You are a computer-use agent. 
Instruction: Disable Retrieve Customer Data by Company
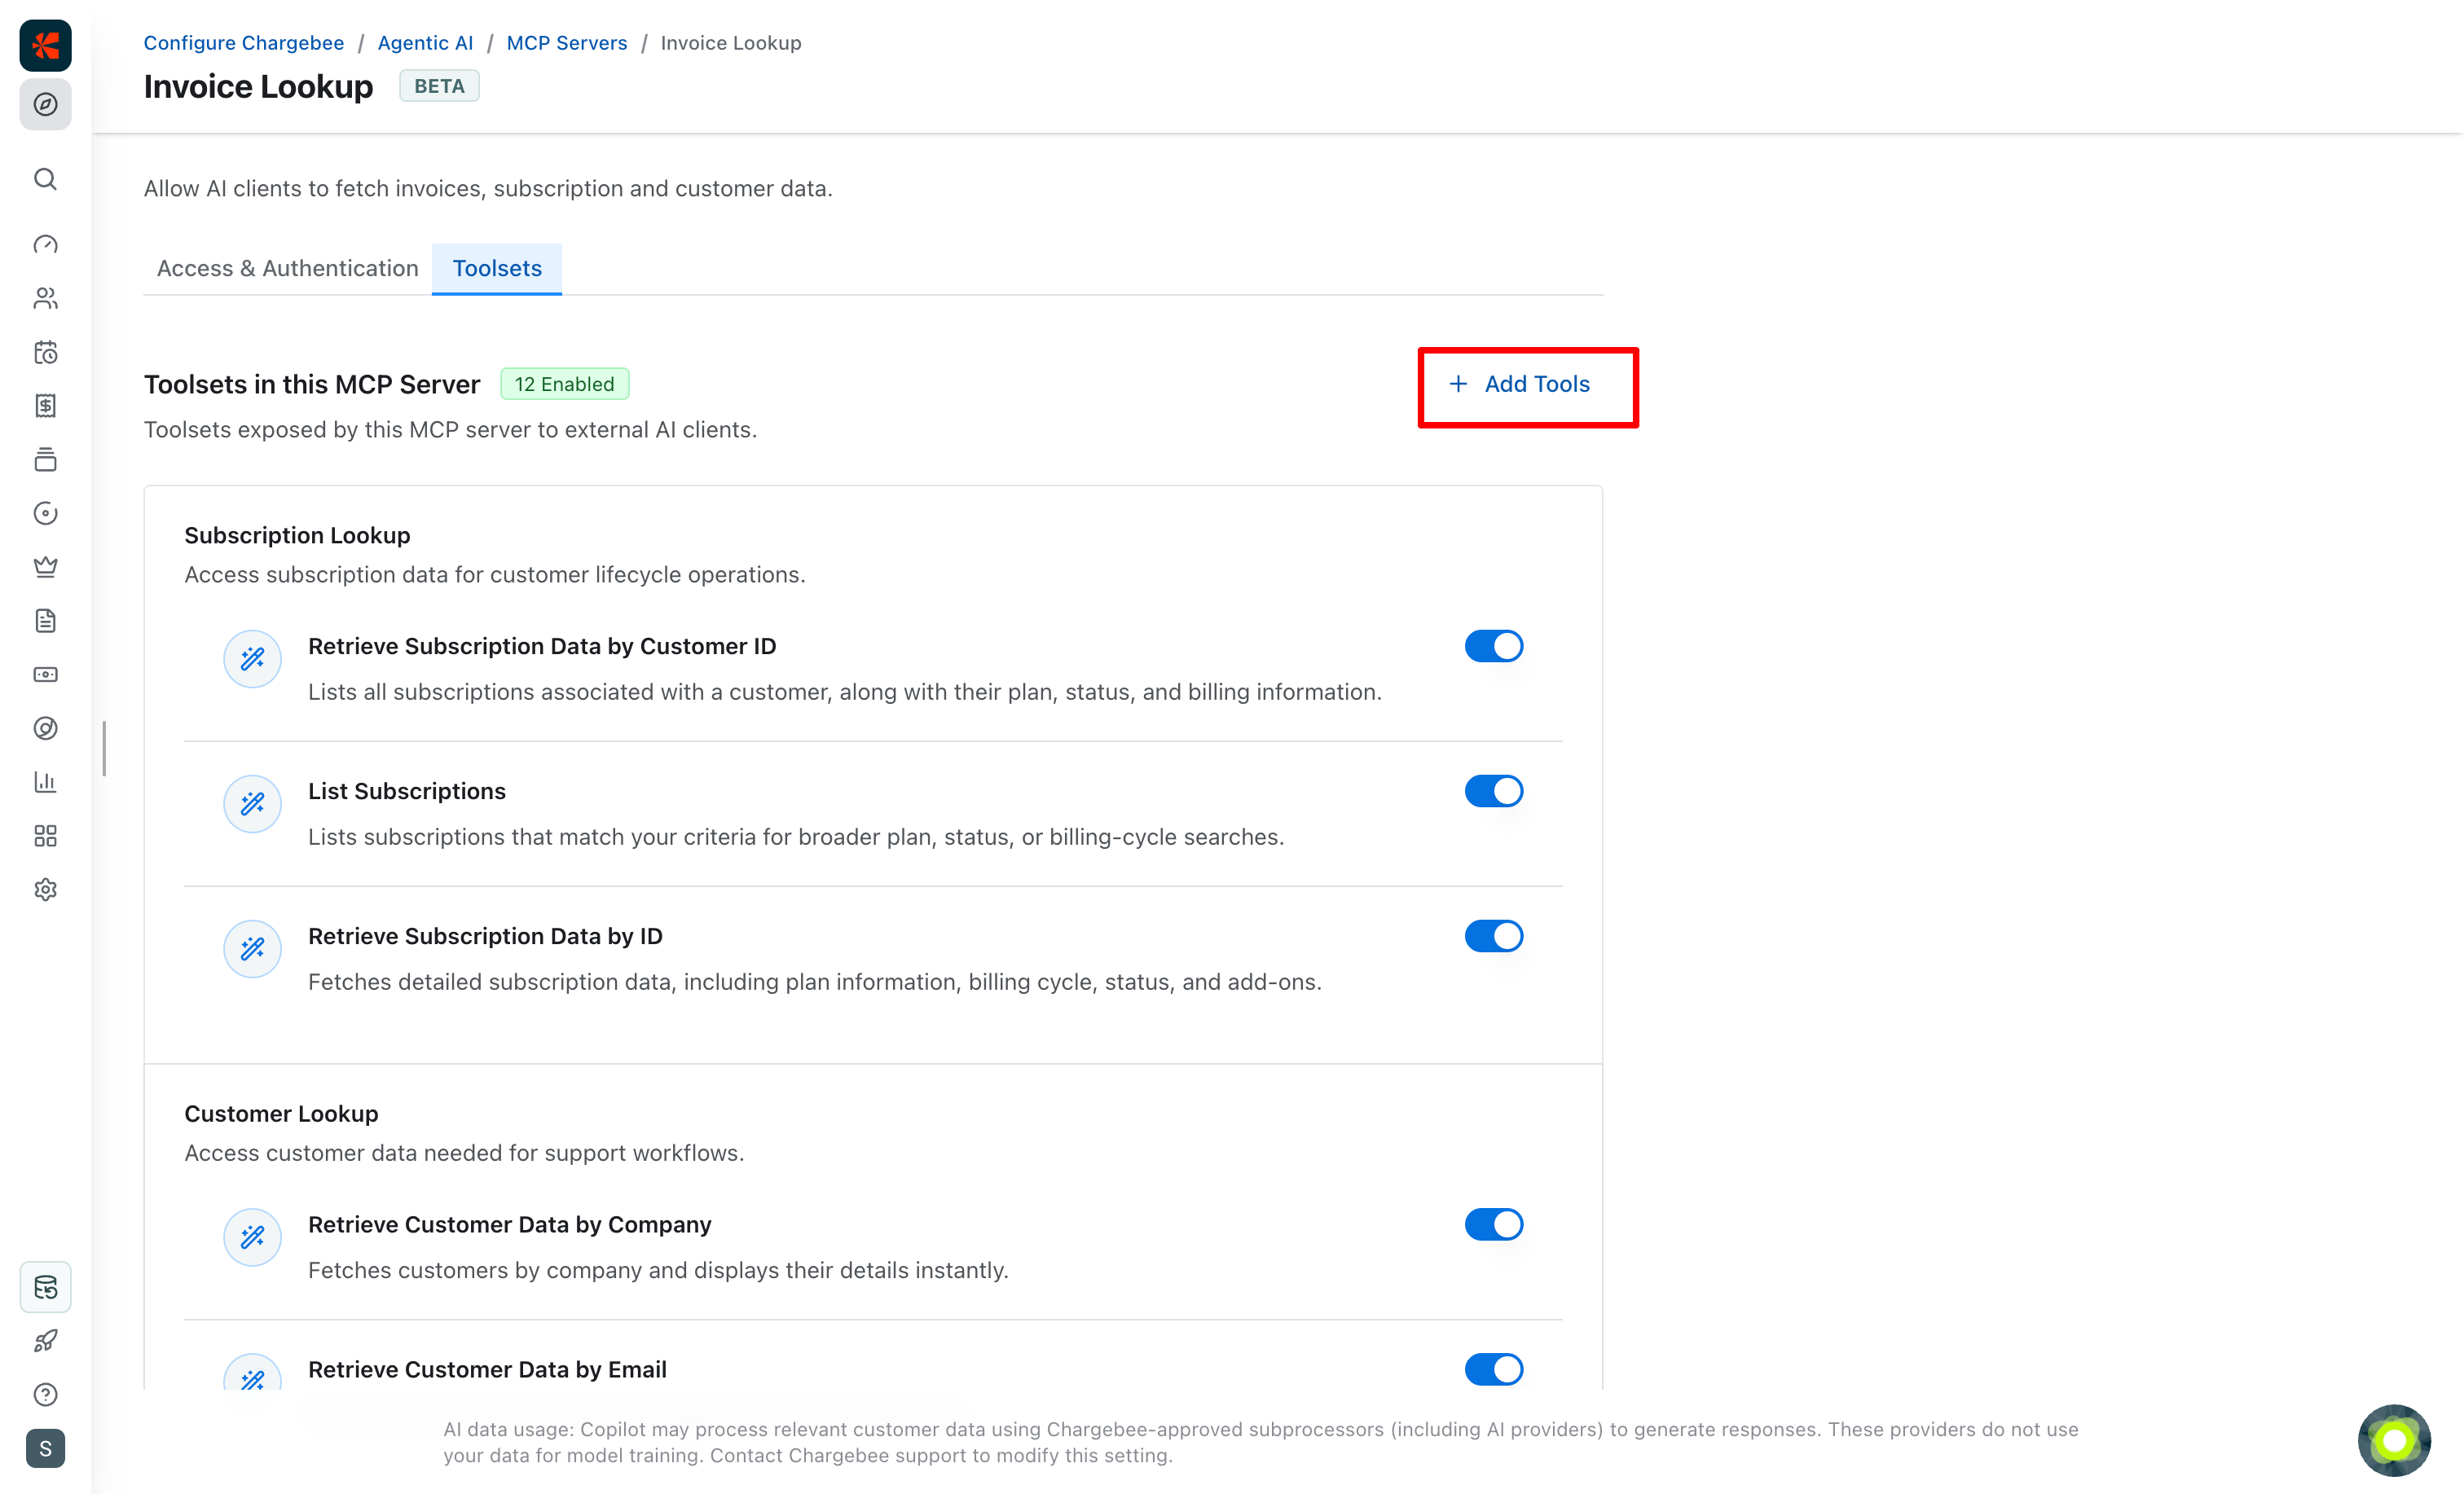coord(1494,1225)
